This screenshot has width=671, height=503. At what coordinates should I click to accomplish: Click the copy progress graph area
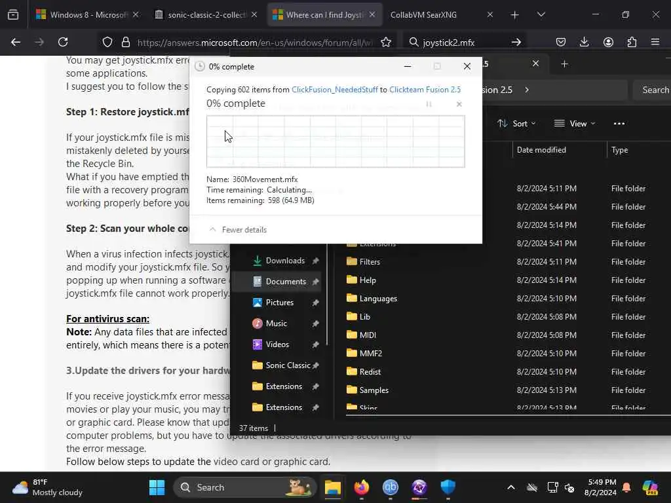pyautogui.click(x=335, y=141)
